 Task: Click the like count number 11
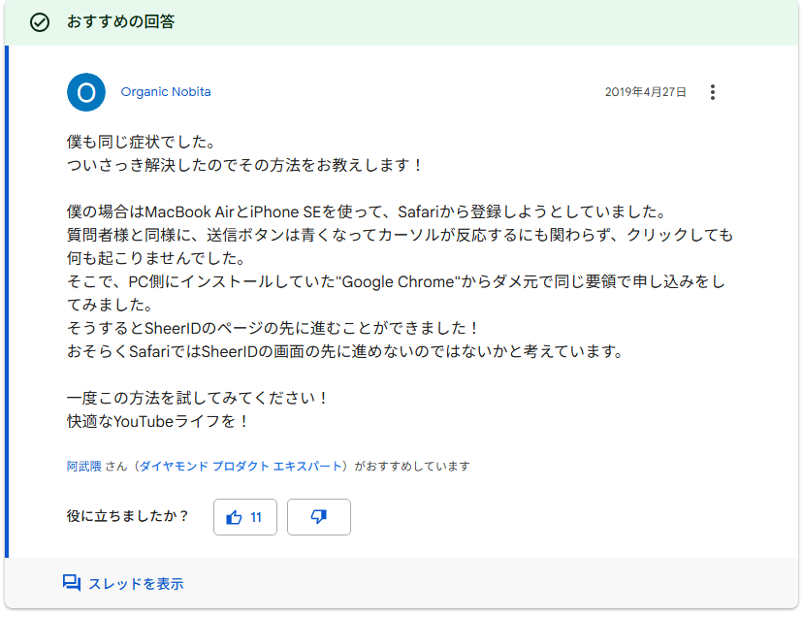(x=256, y=517)
